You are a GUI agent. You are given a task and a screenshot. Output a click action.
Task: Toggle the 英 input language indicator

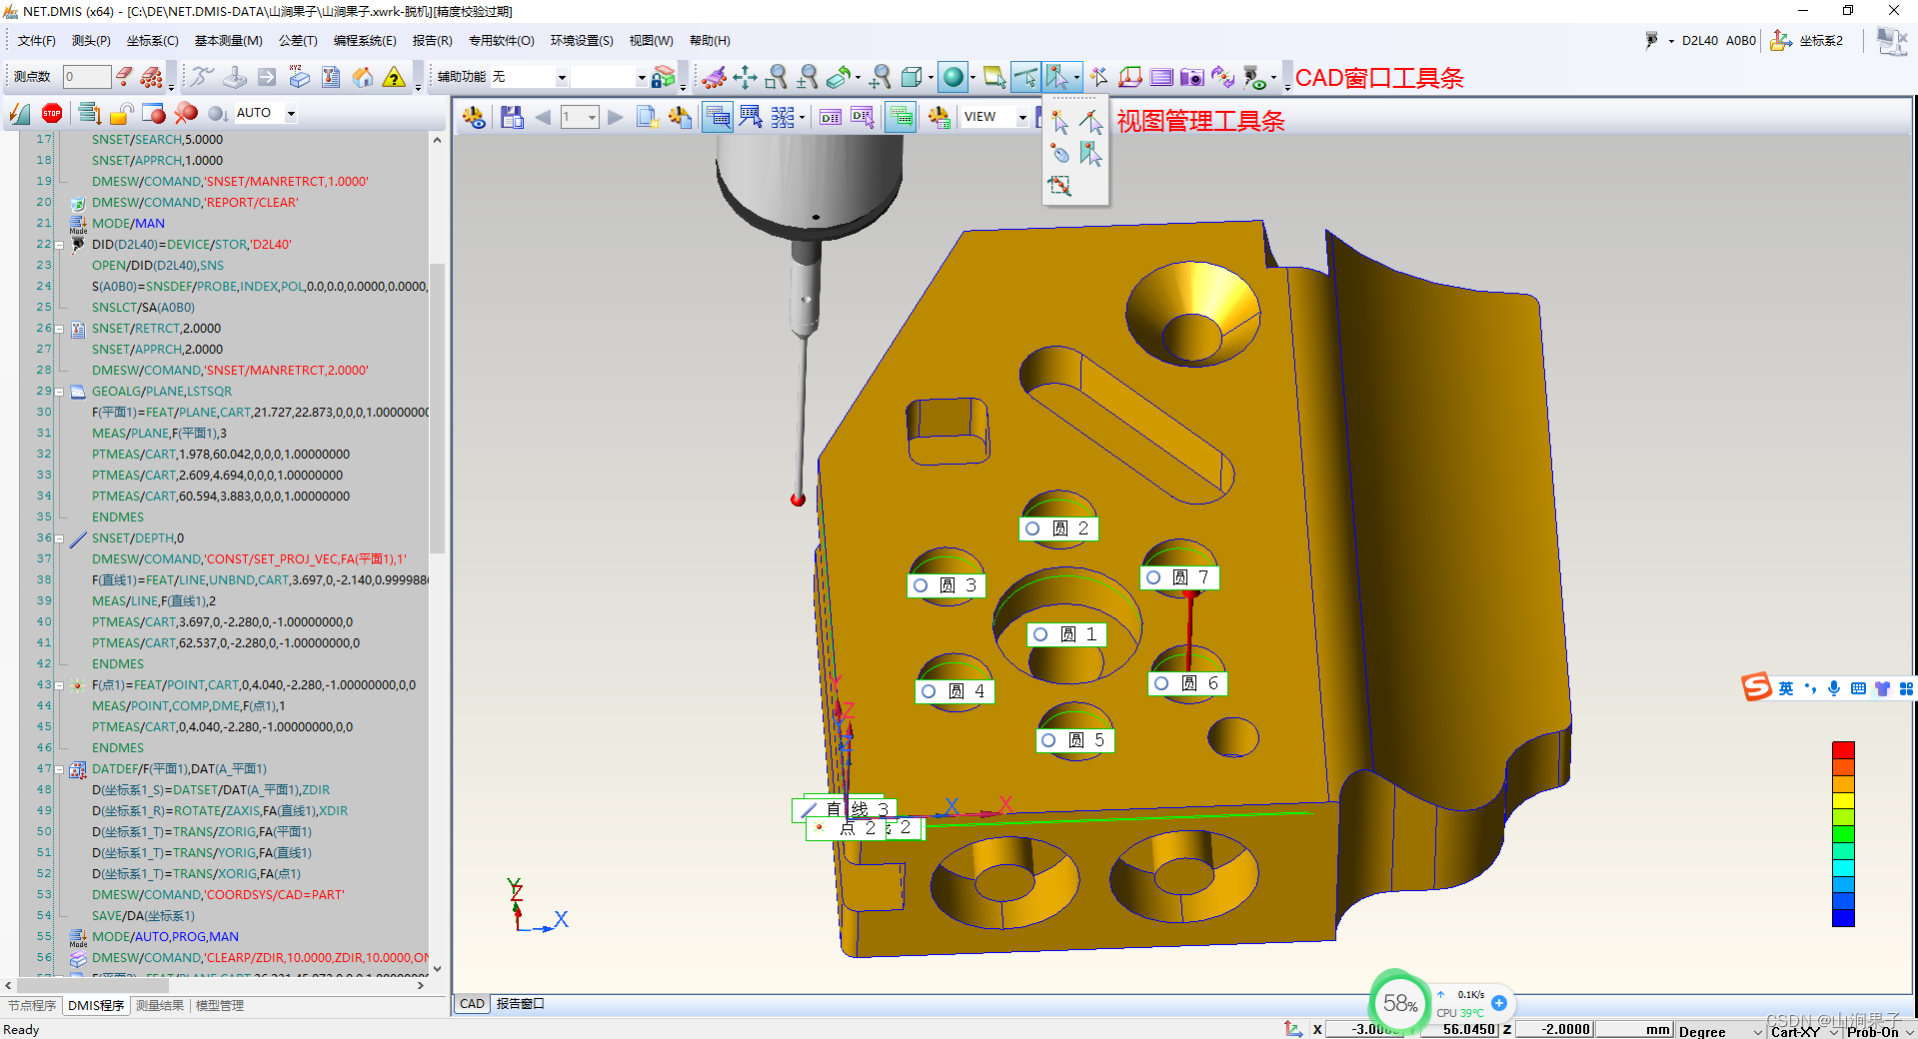coord(1785,688)
